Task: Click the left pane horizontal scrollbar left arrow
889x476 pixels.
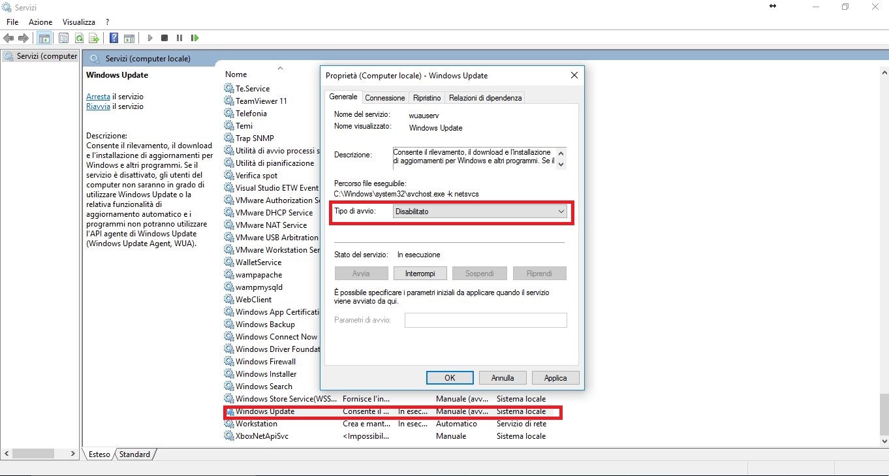Action: pyautogui.click(x=7, y=453)
